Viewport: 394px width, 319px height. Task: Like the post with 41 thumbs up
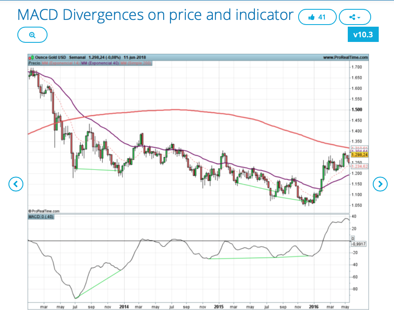(x=317, y=17)
